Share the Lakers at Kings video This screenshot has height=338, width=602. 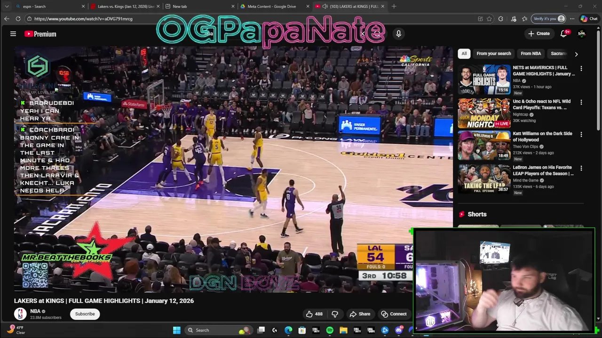coord(360,314)
